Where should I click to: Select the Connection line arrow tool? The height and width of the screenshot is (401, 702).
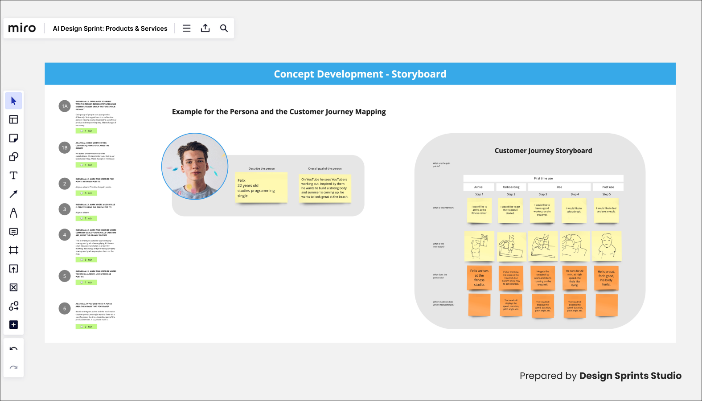pyautogui.click(x=13, y=194)
